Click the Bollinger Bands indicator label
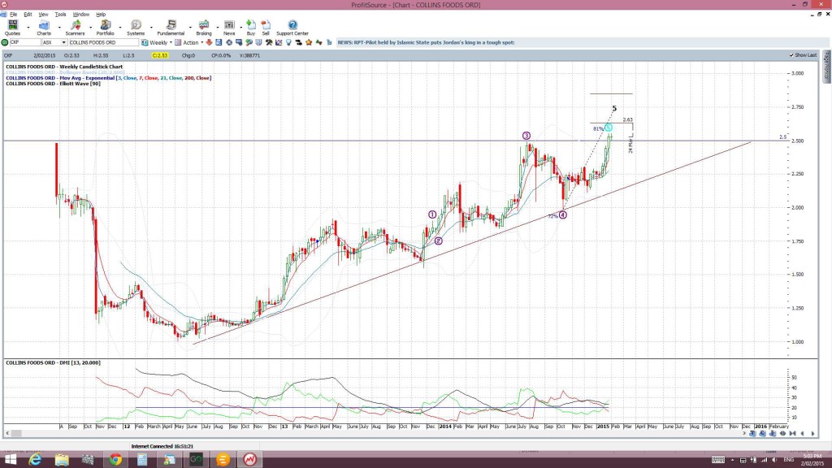Image resolution: width=832 pixels, height=468 pixels. (x=65, y=72)
